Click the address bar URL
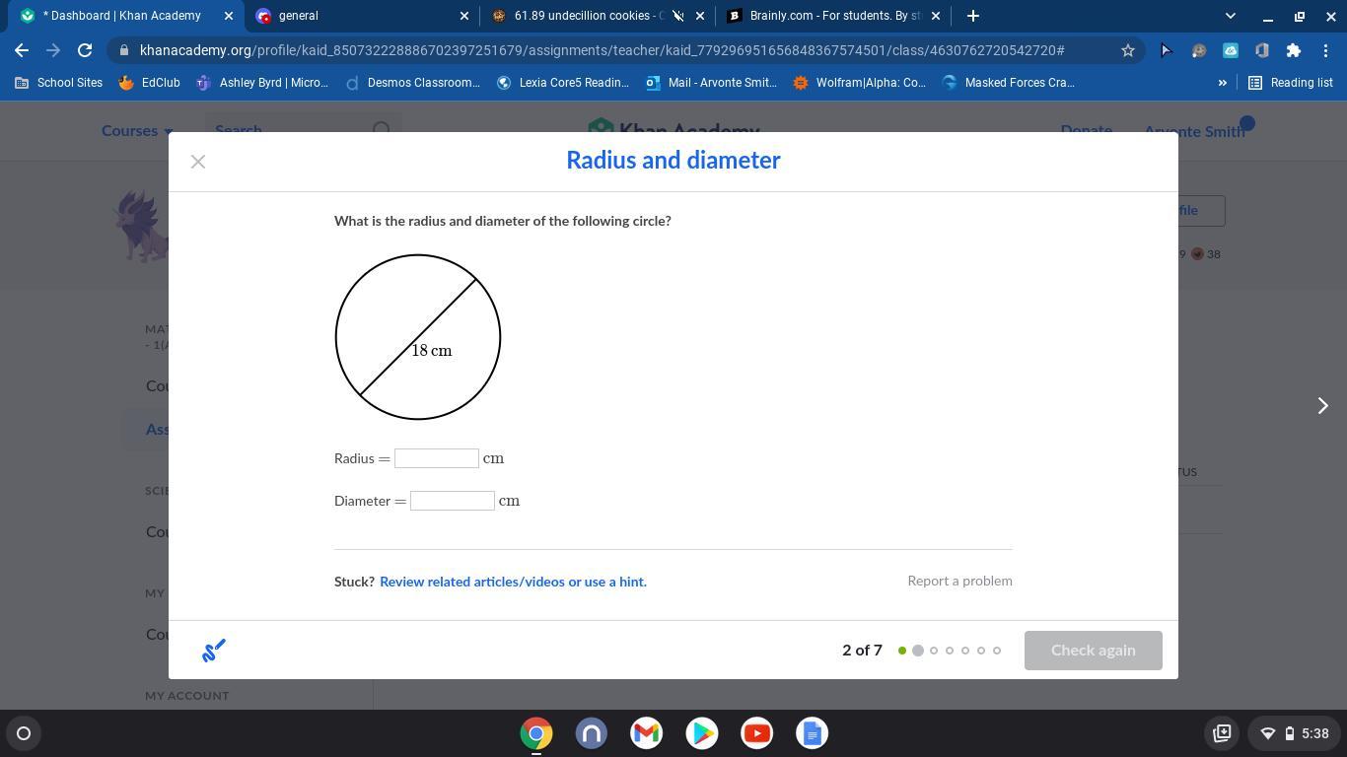 [x=602, y=50]
